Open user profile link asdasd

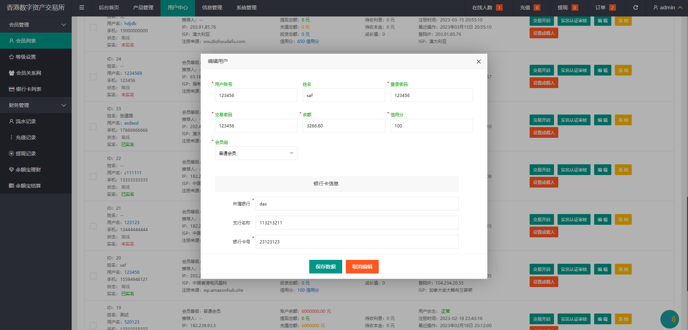131,123
